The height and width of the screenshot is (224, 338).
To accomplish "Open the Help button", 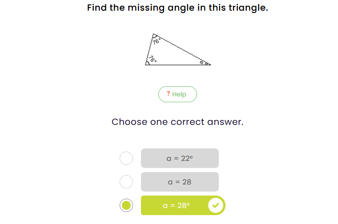I will pos(177,94).
